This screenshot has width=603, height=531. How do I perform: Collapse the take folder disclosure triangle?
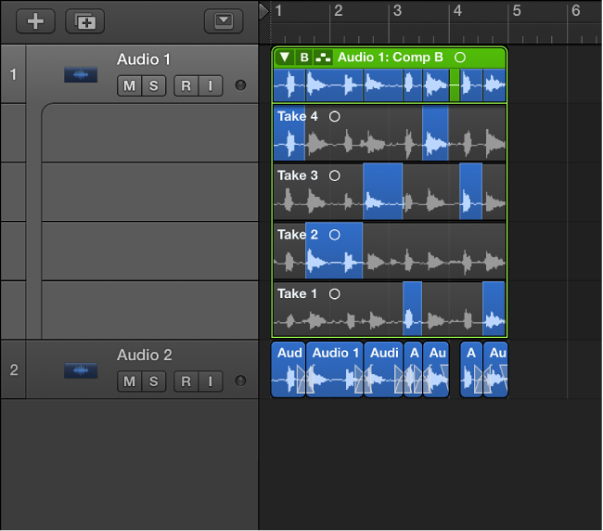click(x=285, y=58)
